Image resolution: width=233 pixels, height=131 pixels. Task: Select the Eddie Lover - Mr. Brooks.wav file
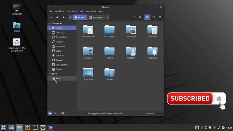coord(17,45)
